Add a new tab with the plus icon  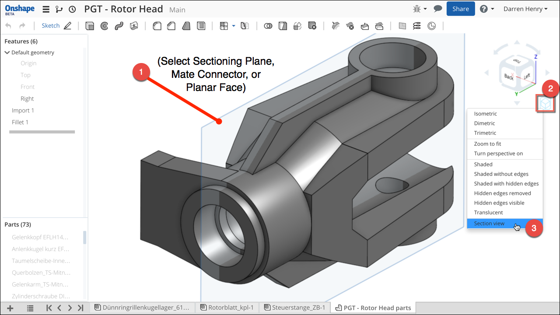(10, 308)
